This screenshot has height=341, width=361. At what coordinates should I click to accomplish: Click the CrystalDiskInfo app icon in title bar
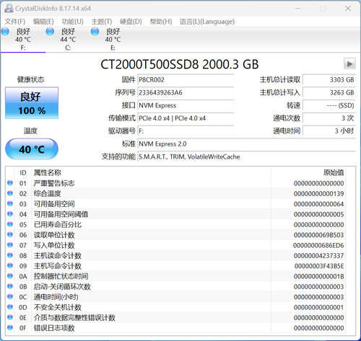pos(9,9)
